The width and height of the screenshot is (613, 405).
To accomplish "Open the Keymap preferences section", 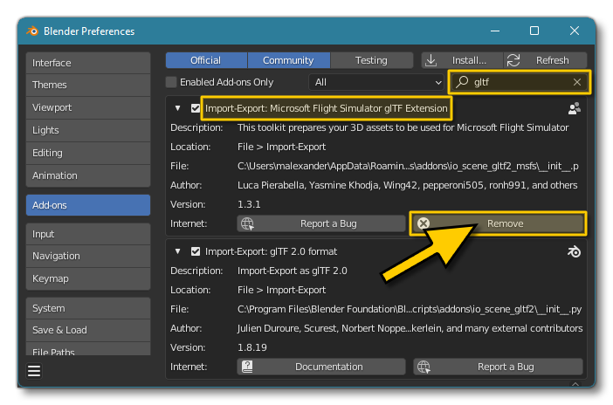I will point(88,278).
